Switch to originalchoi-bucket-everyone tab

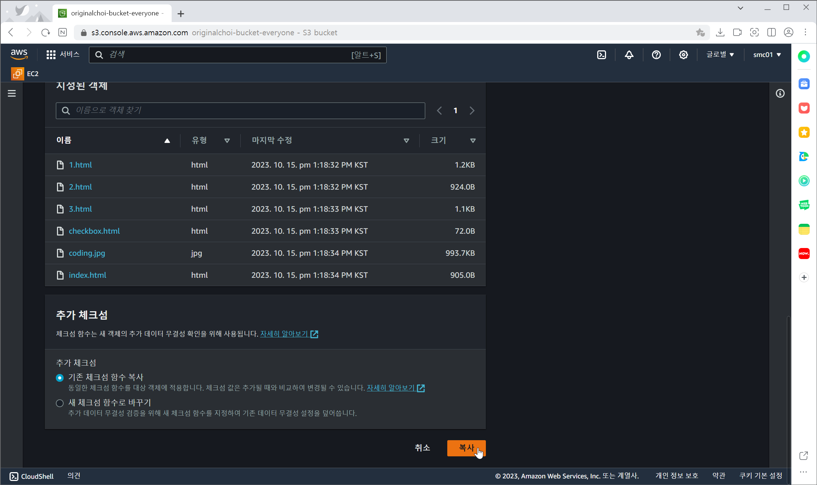[x=112, y=13]
